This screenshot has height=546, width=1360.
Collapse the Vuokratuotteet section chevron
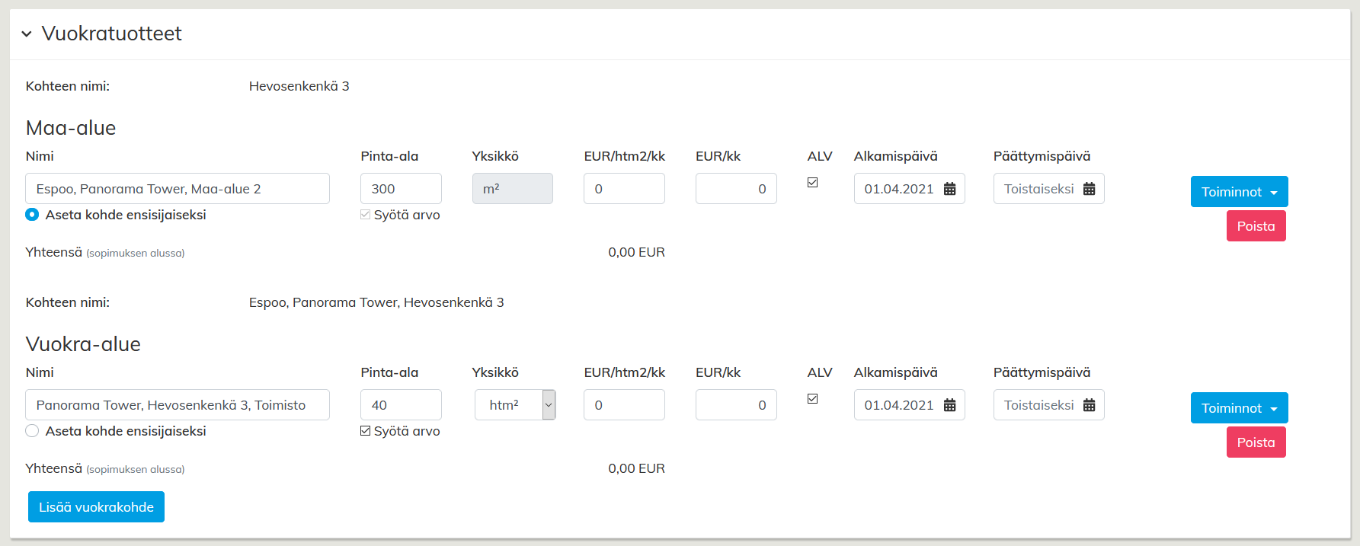tap(27, 34)
